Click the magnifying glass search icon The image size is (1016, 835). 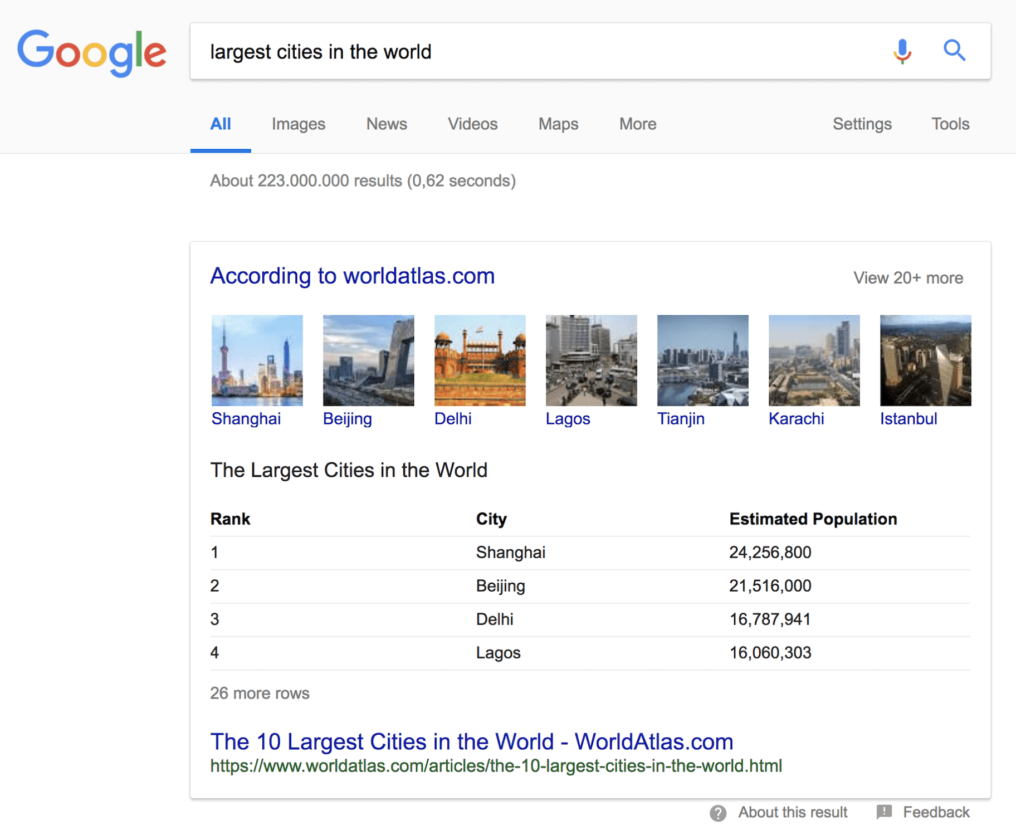pos(954,51)
